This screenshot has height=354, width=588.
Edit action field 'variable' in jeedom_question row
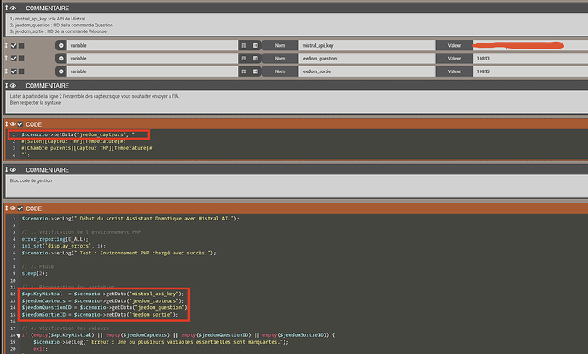[x=152, y=59]
